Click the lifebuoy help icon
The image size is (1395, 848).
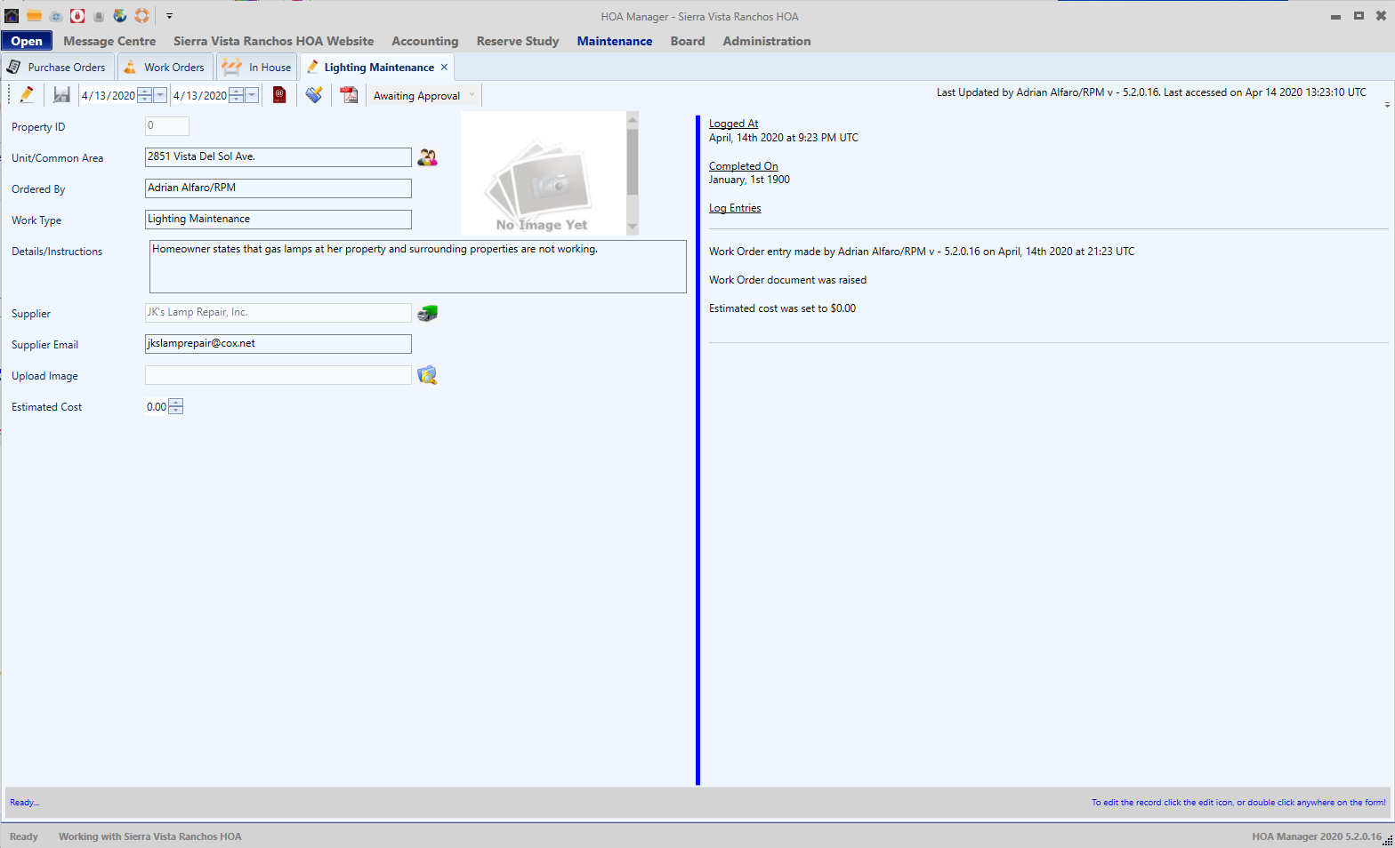(x=141, y=16)
